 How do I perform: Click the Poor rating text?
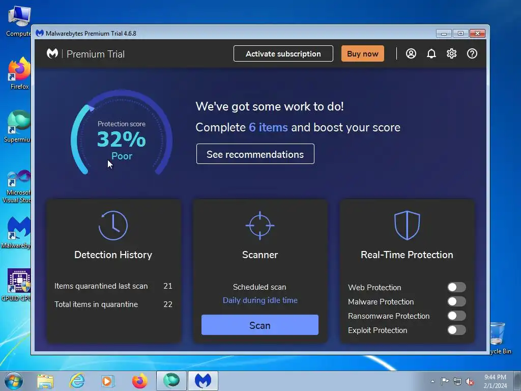(122, 156)
